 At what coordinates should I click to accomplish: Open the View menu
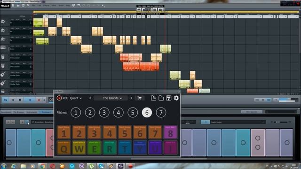tap(54, 6)
